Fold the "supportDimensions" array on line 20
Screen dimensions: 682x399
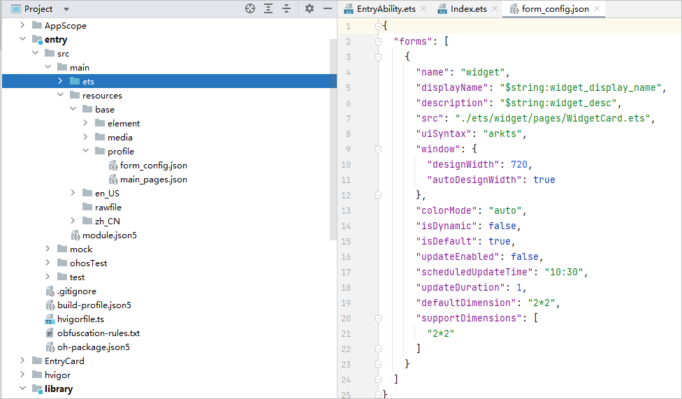(x=378, y=319)
